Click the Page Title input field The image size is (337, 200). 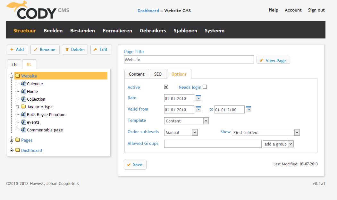(189, 60)
